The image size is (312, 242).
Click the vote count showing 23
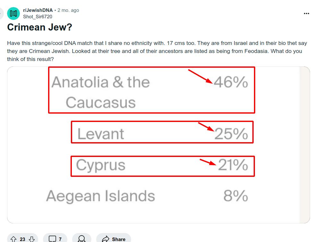pos(22,239)
